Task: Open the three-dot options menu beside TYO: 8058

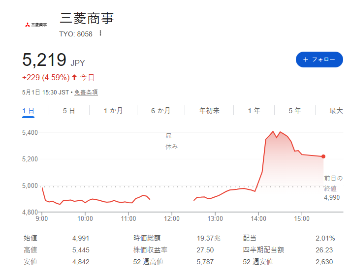Action: pyautogui.click(x=100, y=33)
